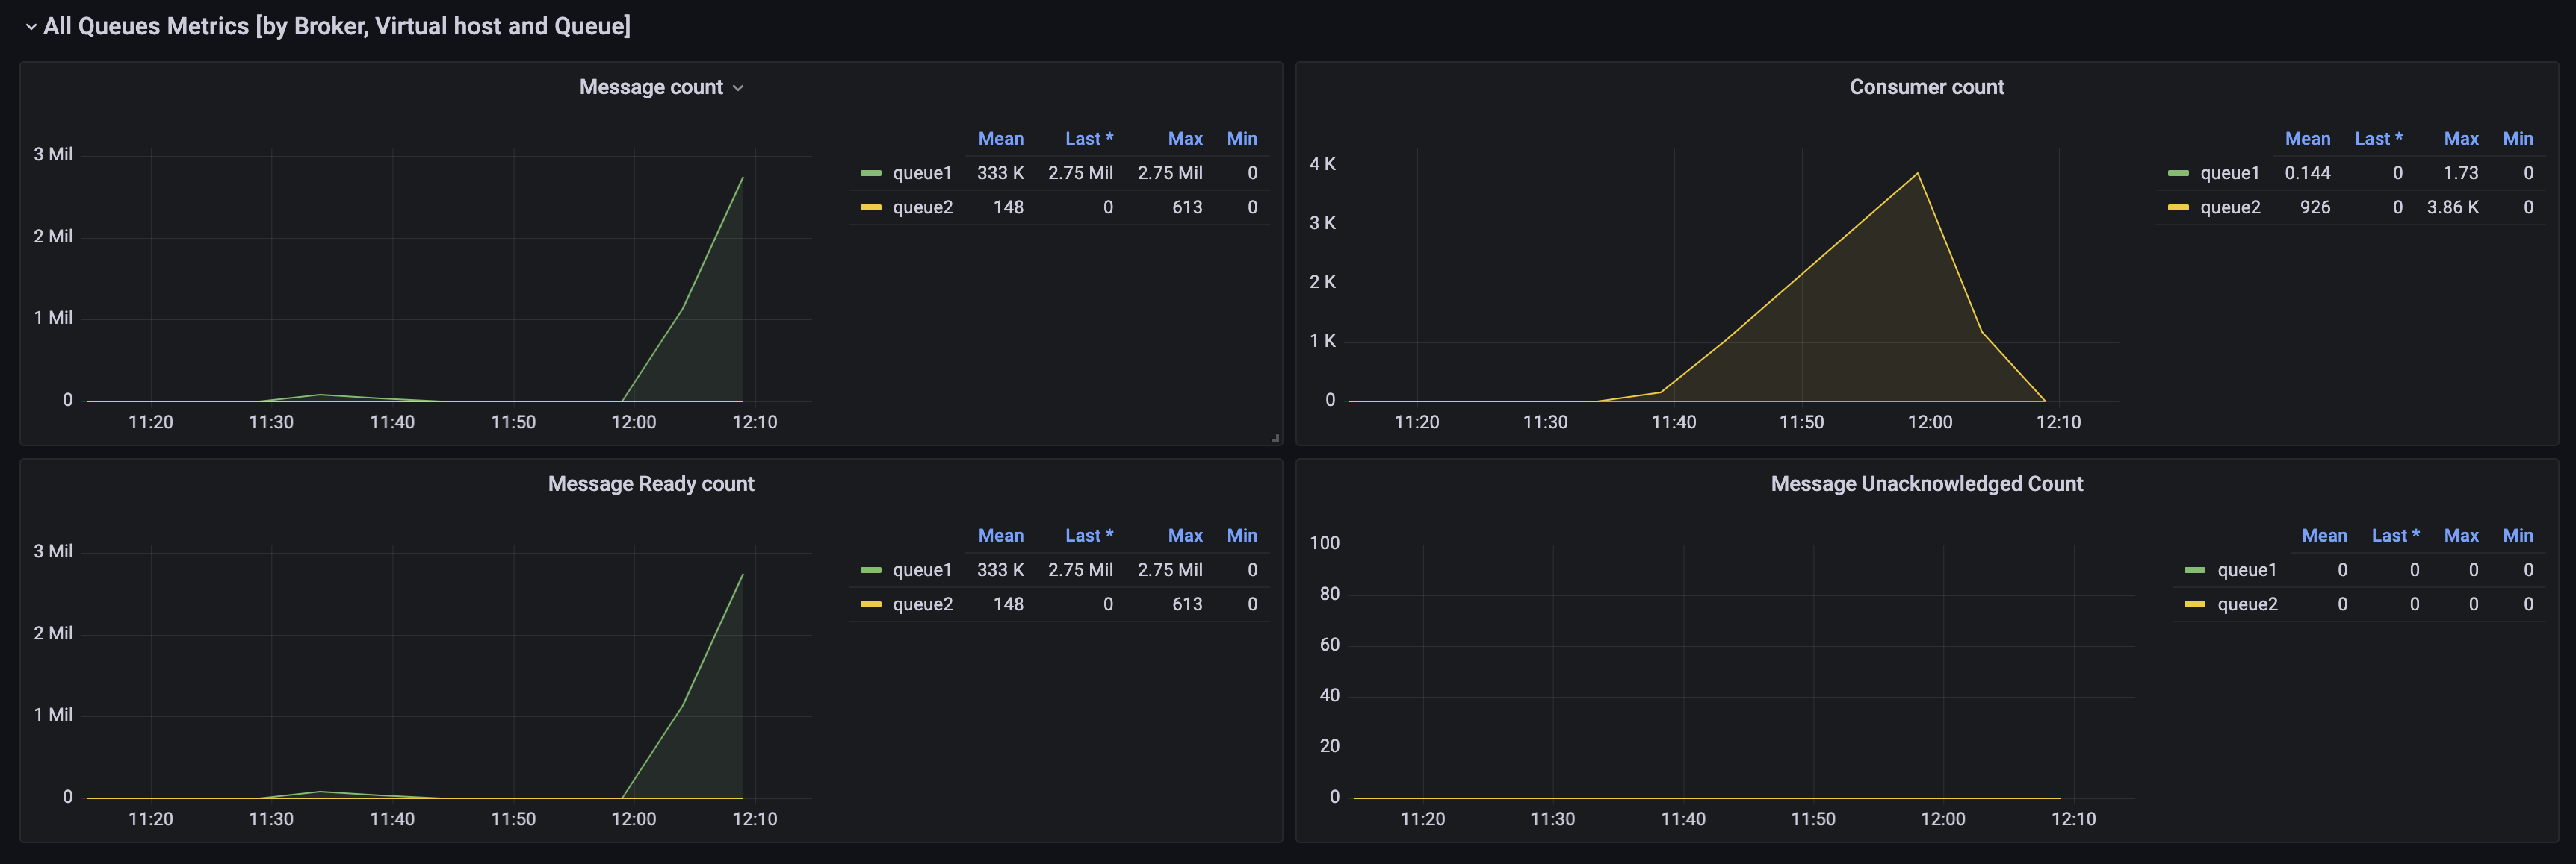Sort Unacknowledged Count legend by Min
2576x864 pixels.
pos(2518,536)
